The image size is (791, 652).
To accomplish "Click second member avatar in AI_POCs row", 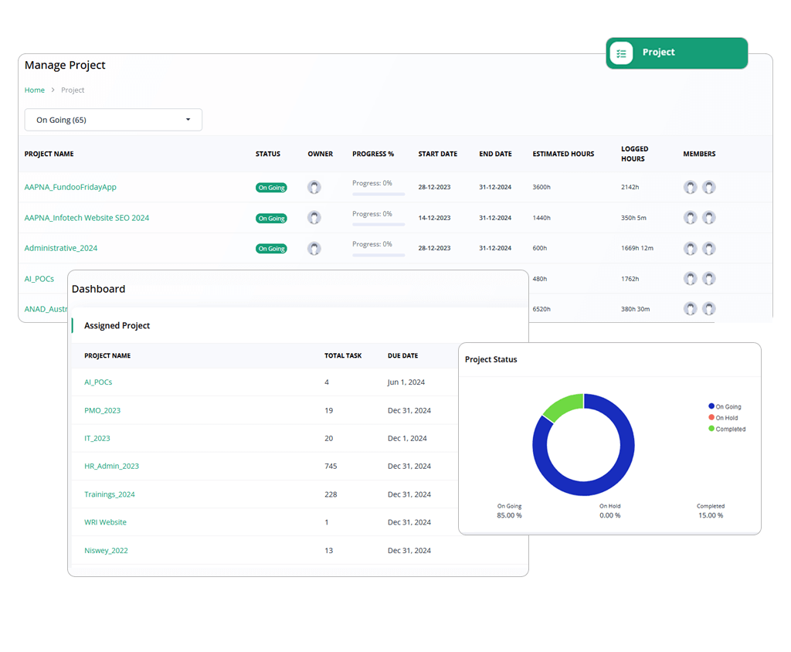I will click(709, 279).
